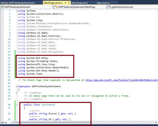Click 'using System.Collections.Generic;' on line 2
This screenshot has width=158, height=126.
point(41,14)
